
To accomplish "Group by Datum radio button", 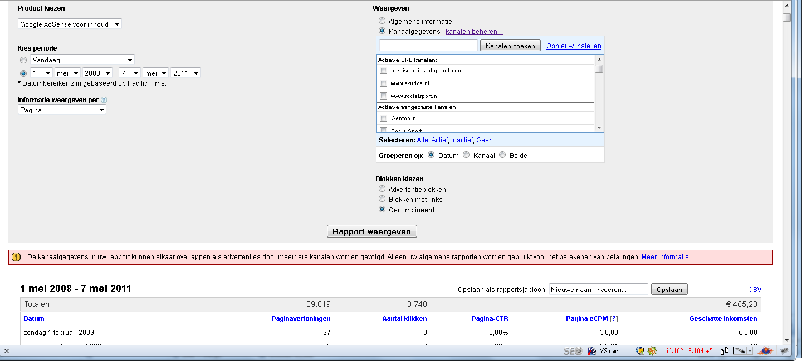I will [431, 155].
